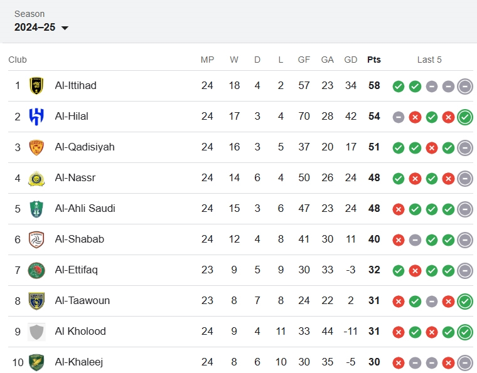Open the 2024–25 season dropdown
Image resolution: width=477 pixels, height=373 pixels.
point(41,28)
